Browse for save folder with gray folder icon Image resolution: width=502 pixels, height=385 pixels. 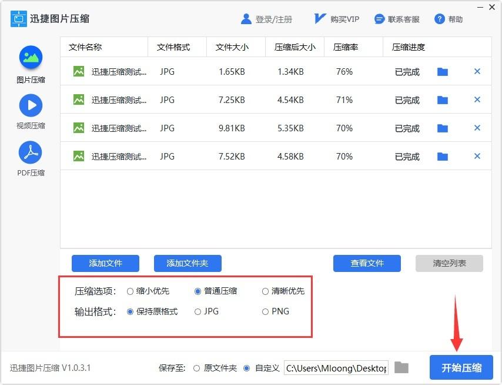tap(401, 367)
